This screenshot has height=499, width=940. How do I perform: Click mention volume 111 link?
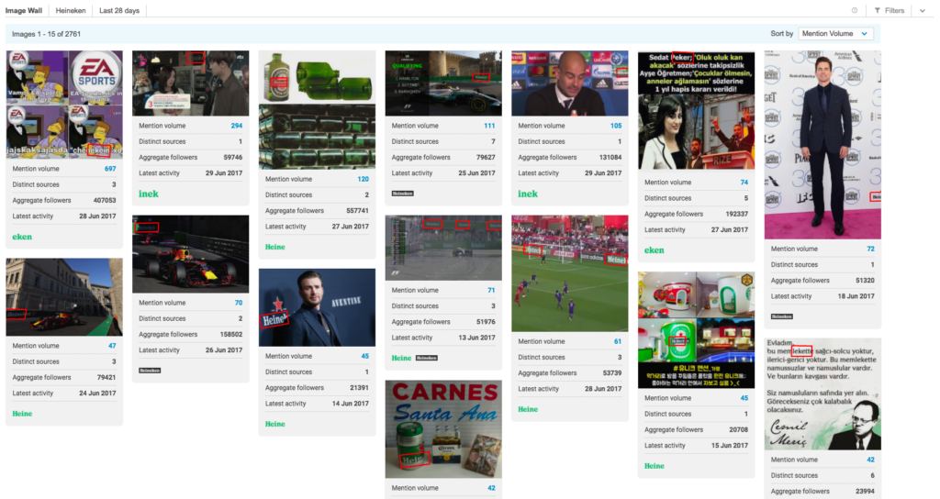click(x=490, y=126)
